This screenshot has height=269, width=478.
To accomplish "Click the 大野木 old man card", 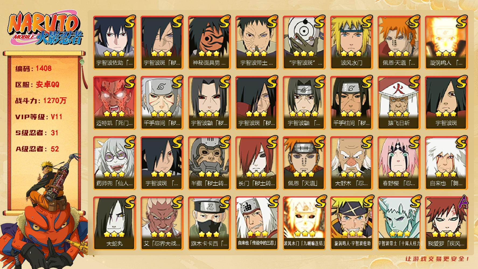I will [x=351, y=163].
